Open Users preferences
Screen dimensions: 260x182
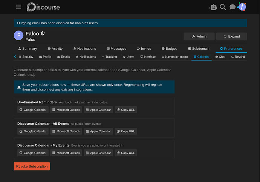[x=128, y=57]
